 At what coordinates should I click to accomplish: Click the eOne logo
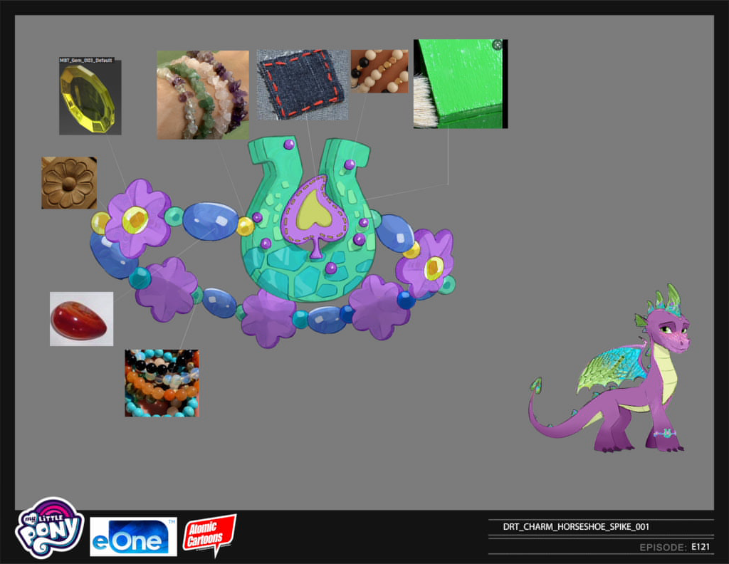(133, 536)
